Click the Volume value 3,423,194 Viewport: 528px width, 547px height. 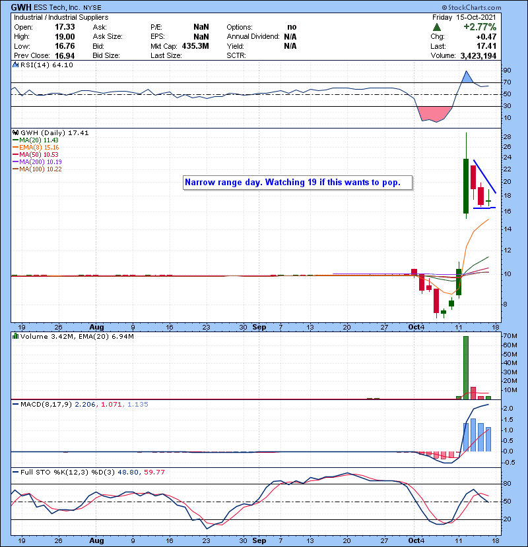(478, 56)
